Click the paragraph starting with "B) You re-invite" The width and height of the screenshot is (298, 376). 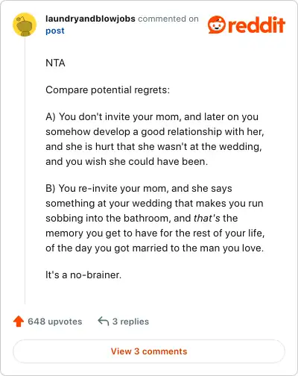pyautogui.click(x=155, y=219)
